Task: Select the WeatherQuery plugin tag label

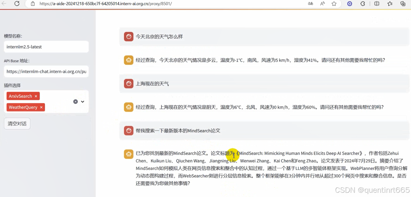Action: click(23, 107)
